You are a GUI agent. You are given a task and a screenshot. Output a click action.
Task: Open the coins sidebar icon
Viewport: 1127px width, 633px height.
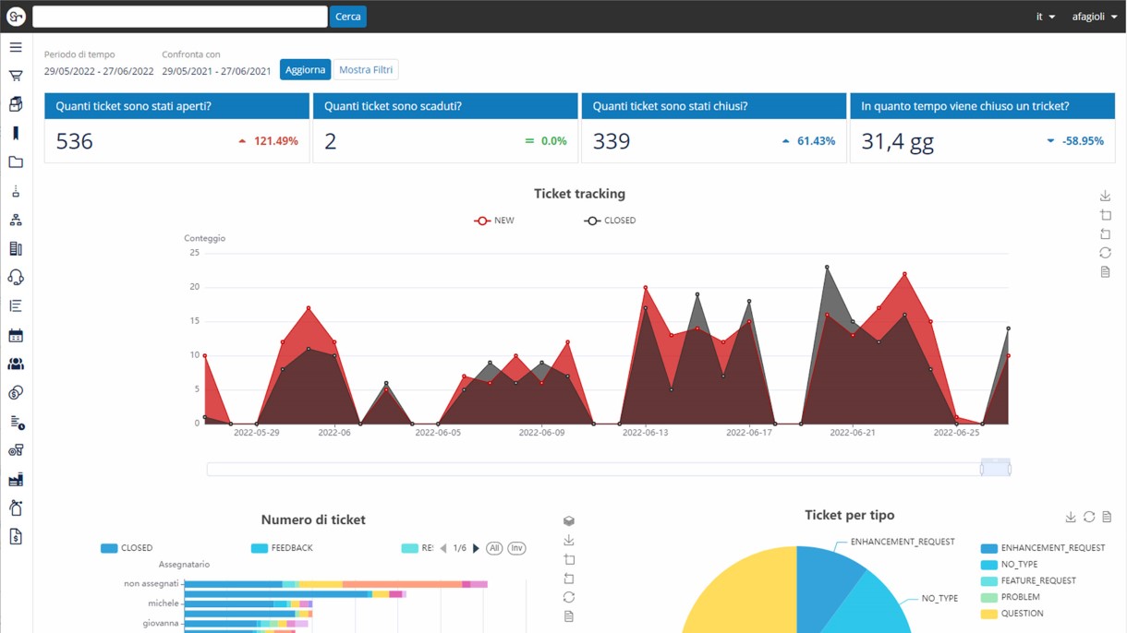click(x=16, y=393)
